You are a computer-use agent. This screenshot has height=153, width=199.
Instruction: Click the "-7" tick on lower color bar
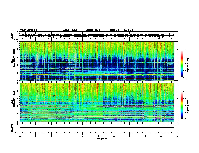[x=185, y=119]
